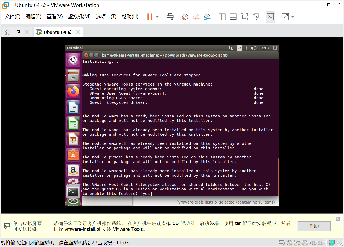Open the power options dropdown next to pause

click(x=157, y=17)
